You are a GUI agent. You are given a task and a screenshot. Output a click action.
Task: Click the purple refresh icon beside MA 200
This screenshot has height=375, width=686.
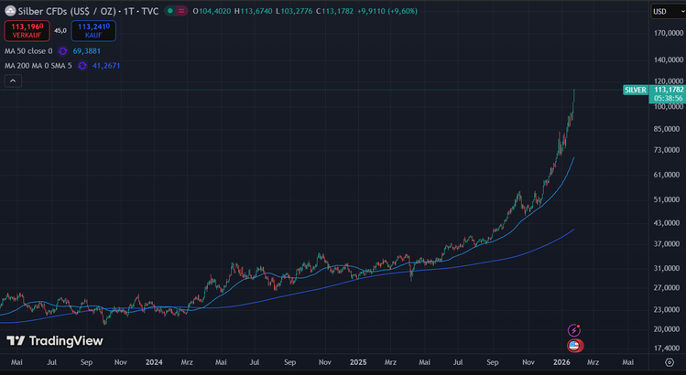pyautogui.click(x=82, y=66)
